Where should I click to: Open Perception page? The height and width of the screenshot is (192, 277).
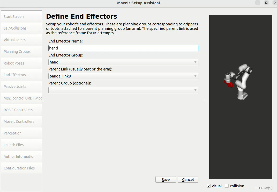pyautogui.click(x=21, y=133)
